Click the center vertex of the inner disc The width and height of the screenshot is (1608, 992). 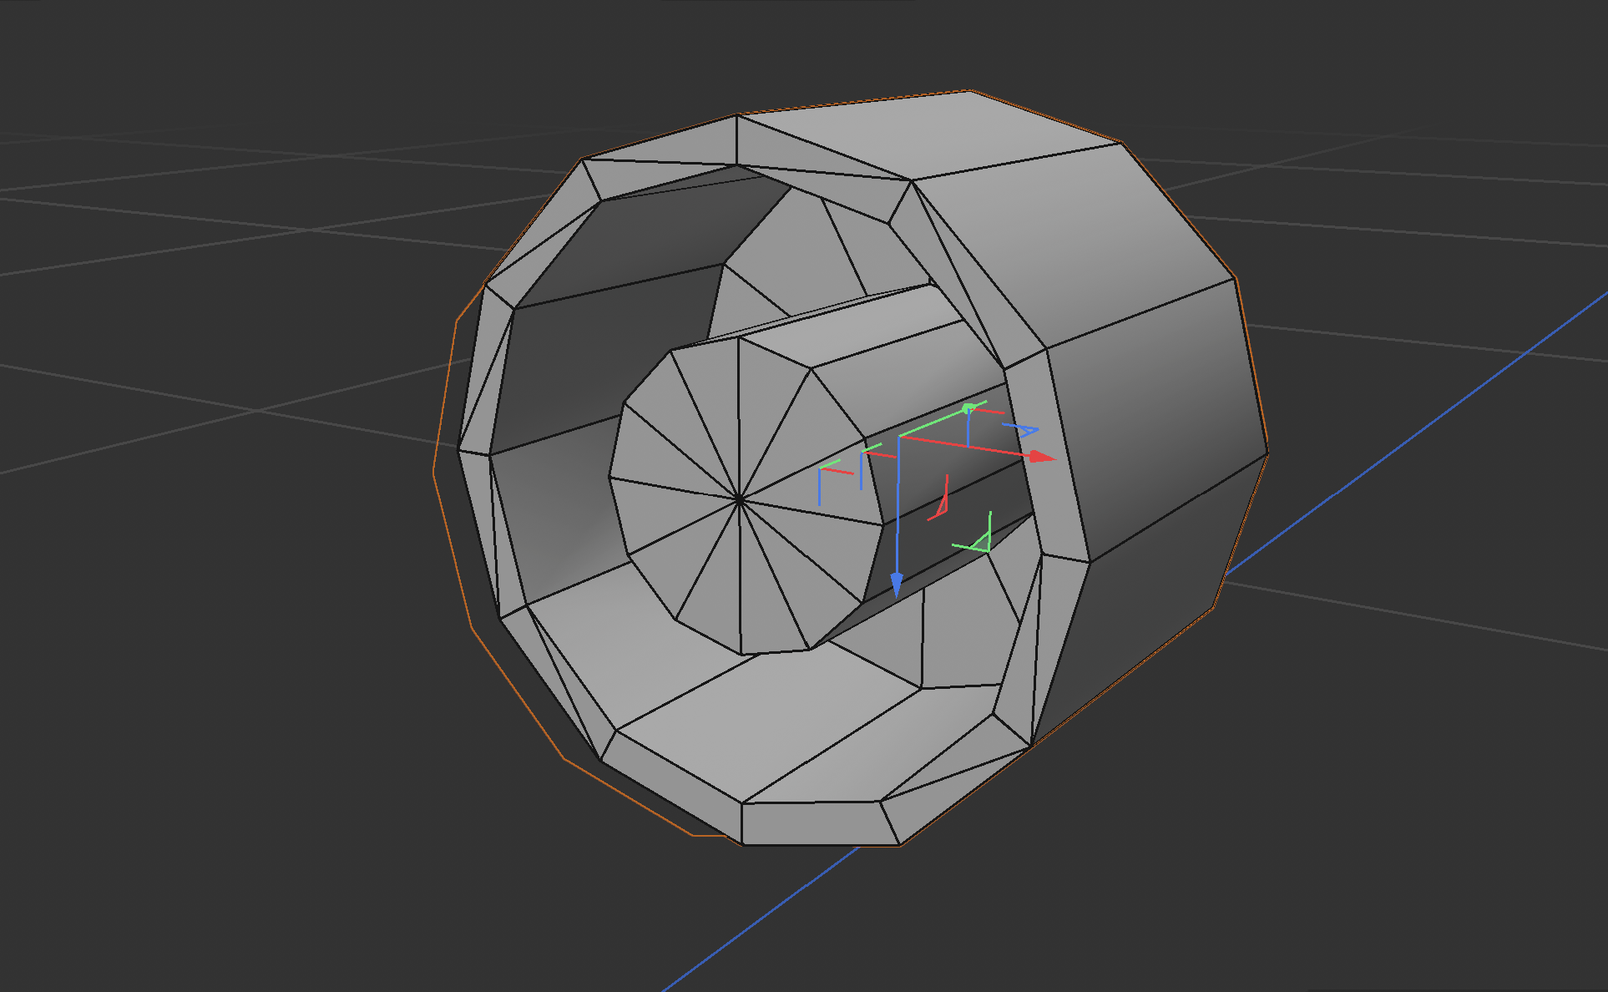[741, 499]
